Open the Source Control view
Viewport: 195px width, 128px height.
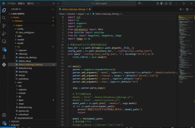(x=4, y=26)
